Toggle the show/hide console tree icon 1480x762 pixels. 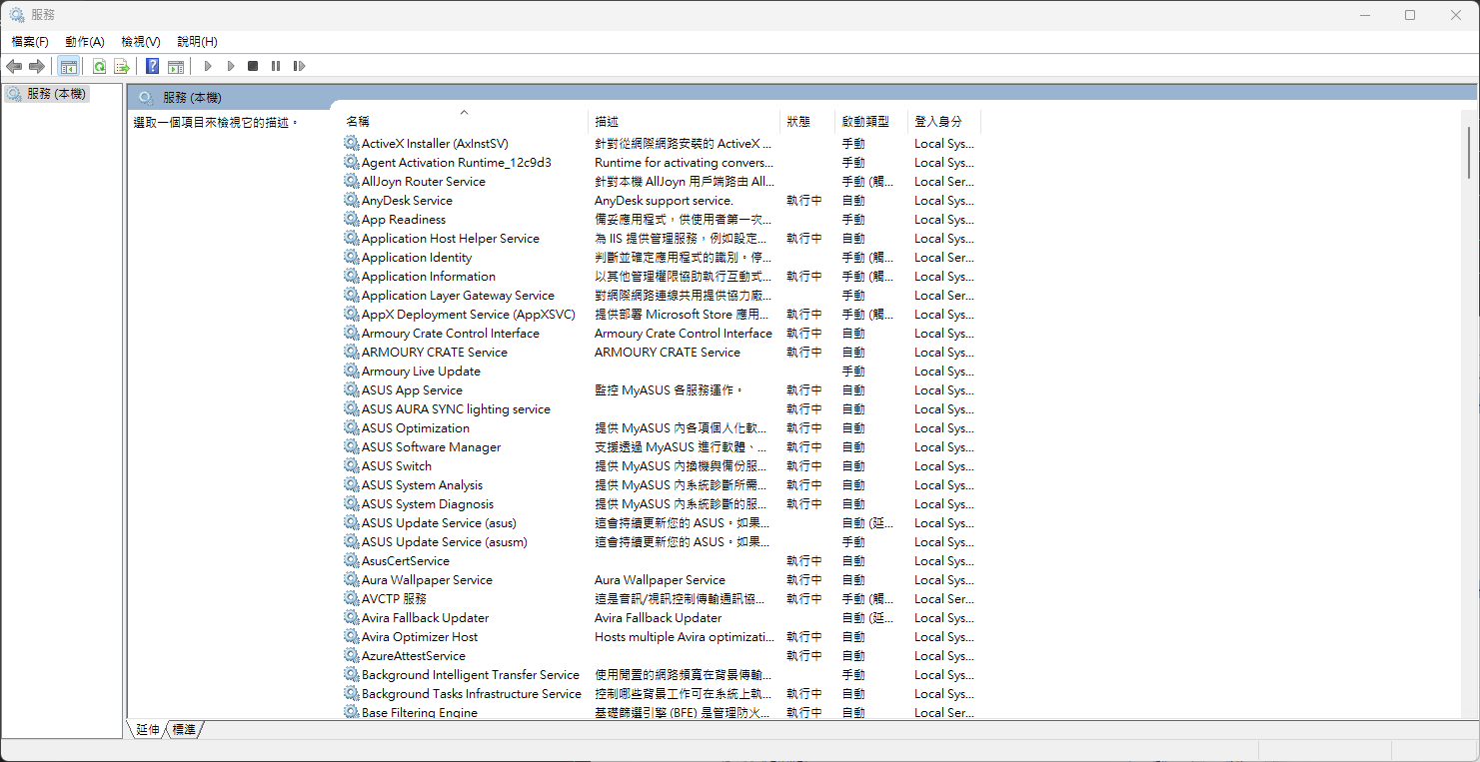click(x=68, y=66)
